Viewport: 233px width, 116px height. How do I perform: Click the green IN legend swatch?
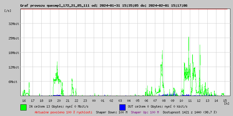pyautogui.click(x=23, y=107)
